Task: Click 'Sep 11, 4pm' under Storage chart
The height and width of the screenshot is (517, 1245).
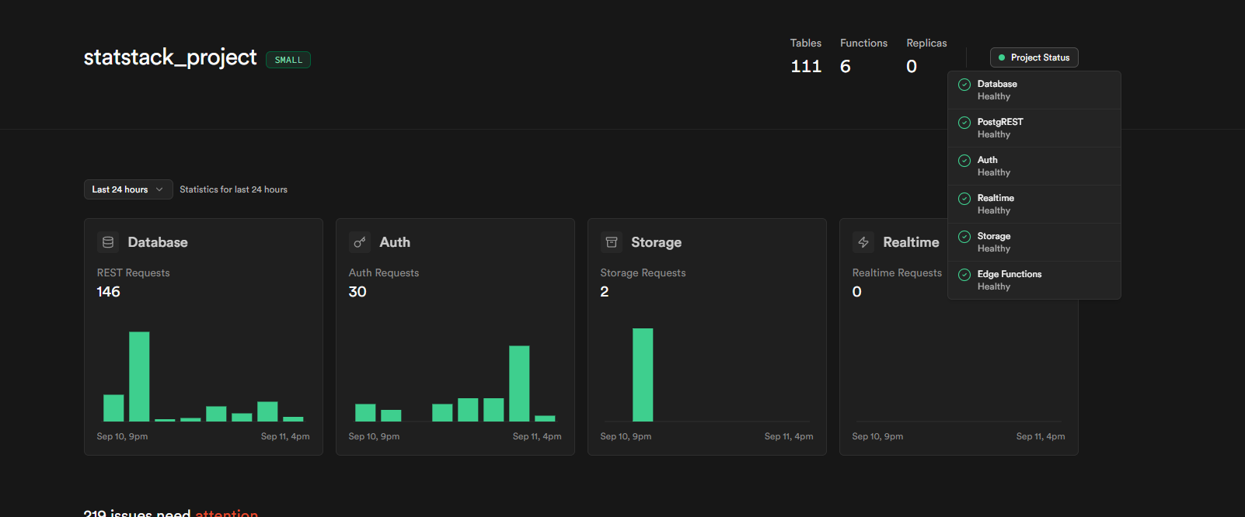Action: 789,436
